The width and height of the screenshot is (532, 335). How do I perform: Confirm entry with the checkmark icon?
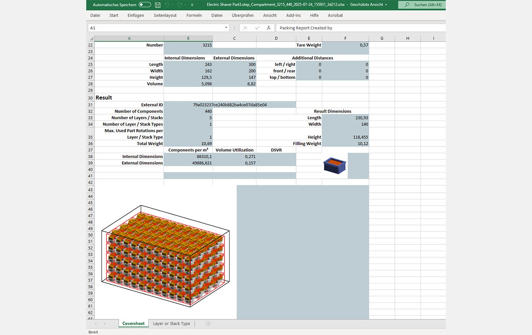(257, 28)
